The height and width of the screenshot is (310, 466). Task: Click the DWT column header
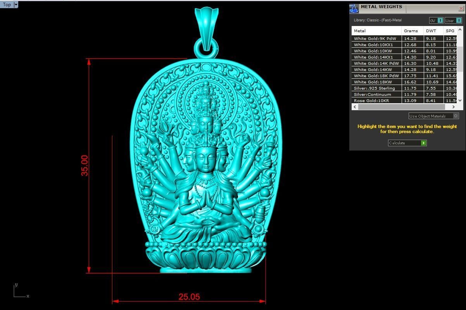tap(433, 31)
